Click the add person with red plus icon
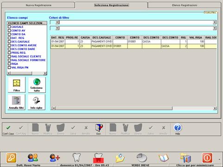This screenshot has height=167, width=223. [x=55, y=158]
